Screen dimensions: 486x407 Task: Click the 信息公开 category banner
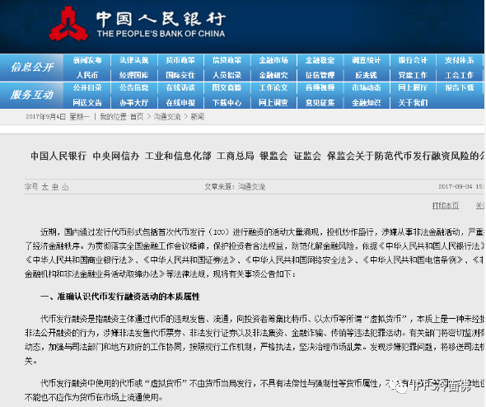click(32, 67)
